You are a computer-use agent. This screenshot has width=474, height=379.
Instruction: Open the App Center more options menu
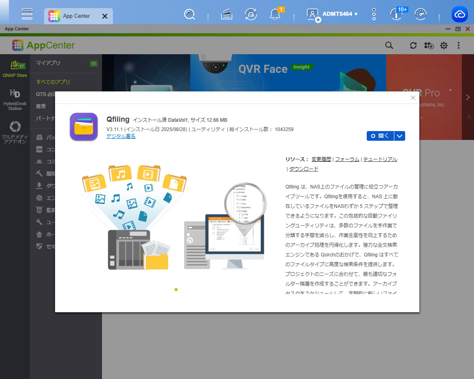(x=459, y=46)
